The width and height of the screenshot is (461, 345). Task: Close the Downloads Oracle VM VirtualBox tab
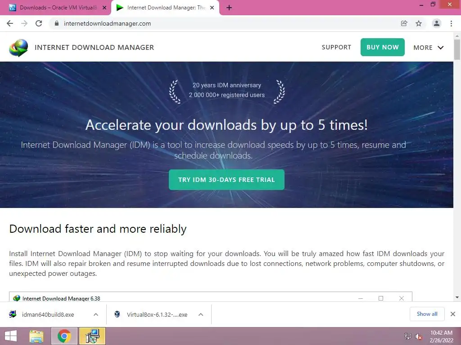tap(104, 8)
